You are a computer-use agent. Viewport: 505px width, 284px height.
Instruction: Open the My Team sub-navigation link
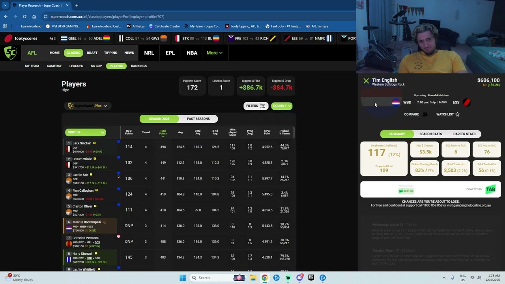pyautogui.click(x=32, y=66)
